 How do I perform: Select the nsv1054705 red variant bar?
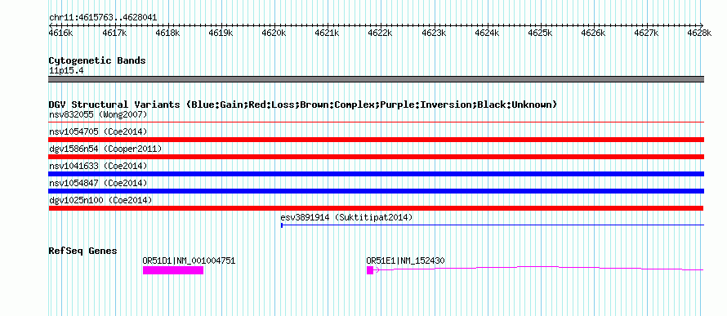coord(376,140)
